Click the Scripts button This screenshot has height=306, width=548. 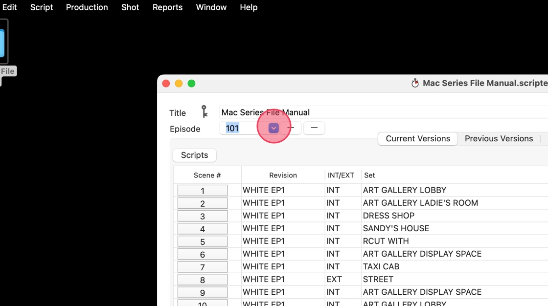(195, 155)
